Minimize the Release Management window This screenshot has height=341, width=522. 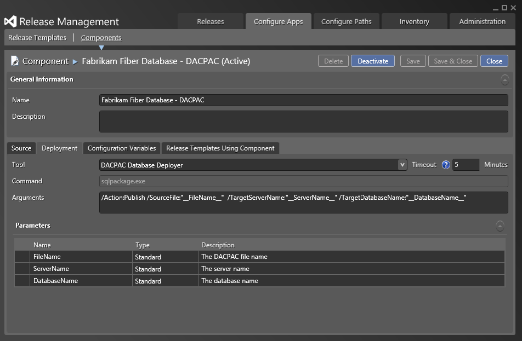click(x=496, y=8)
